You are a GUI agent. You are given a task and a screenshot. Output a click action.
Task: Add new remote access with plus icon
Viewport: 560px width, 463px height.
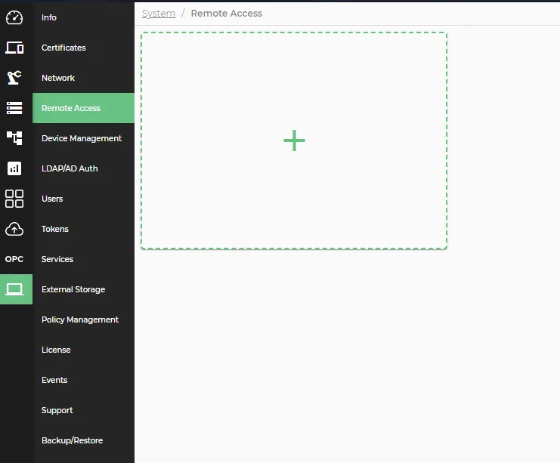coord(294,140)
